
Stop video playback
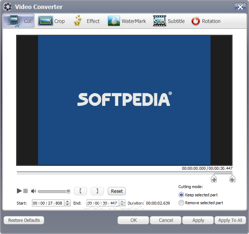coord(26,191)
